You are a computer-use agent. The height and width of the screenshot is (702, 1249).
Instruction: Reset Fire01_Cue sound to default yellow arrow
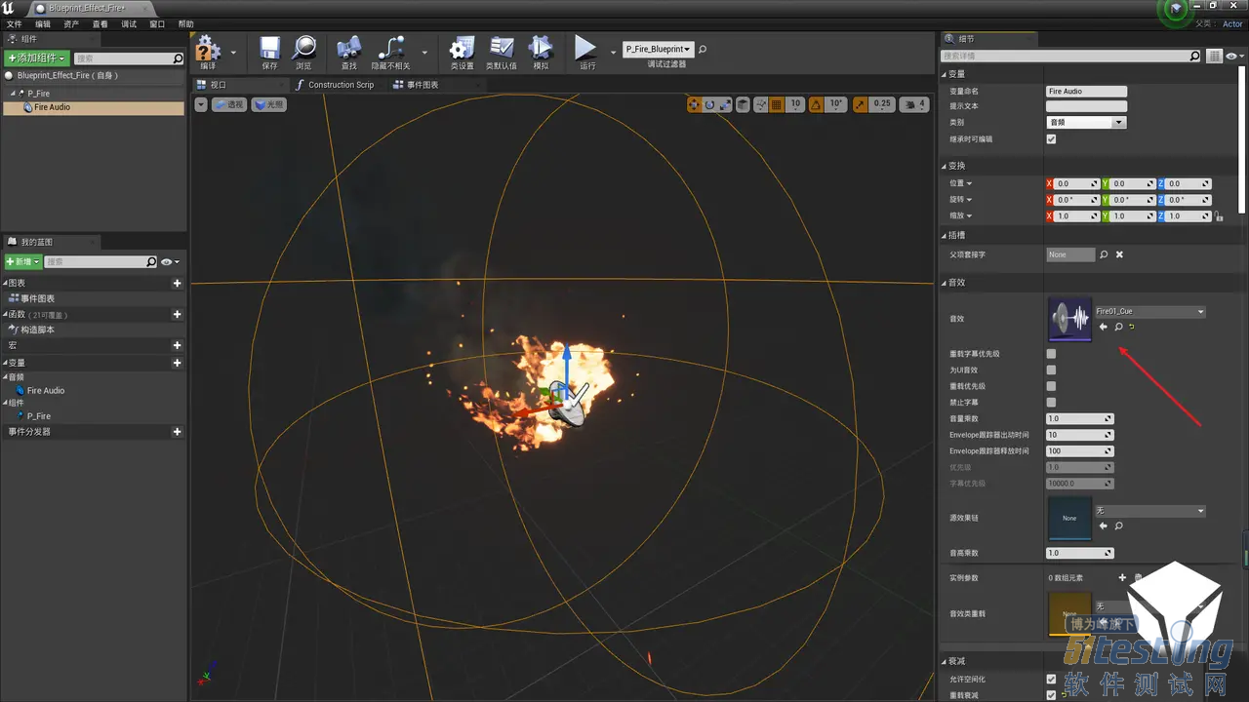(1132, 327)
